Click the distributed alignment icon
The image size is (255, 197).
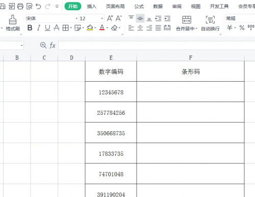(x=167, y=28)
